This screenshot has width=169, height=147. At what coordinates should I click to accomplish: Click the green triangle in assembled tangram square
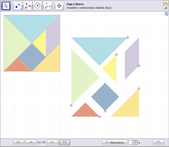click(13, 43)
